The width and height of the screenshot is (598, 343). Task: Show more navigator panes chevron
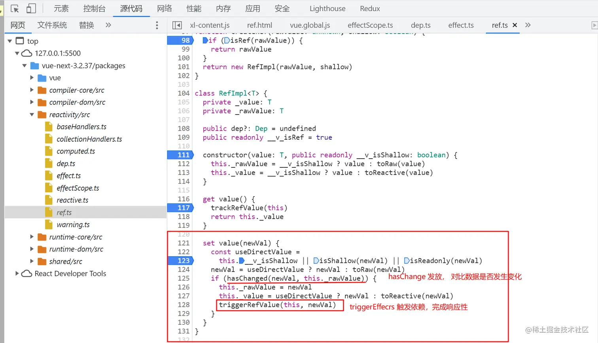point(108,25)
